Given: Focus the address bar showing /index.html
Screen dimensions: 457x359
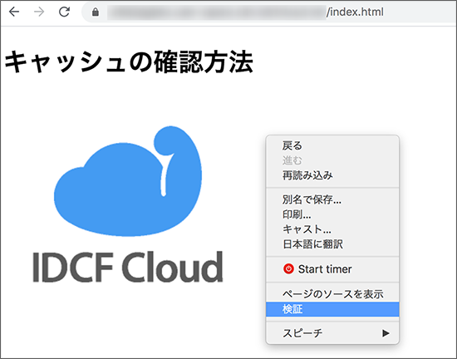Looking at the screenshot, I should pos(269,12).
